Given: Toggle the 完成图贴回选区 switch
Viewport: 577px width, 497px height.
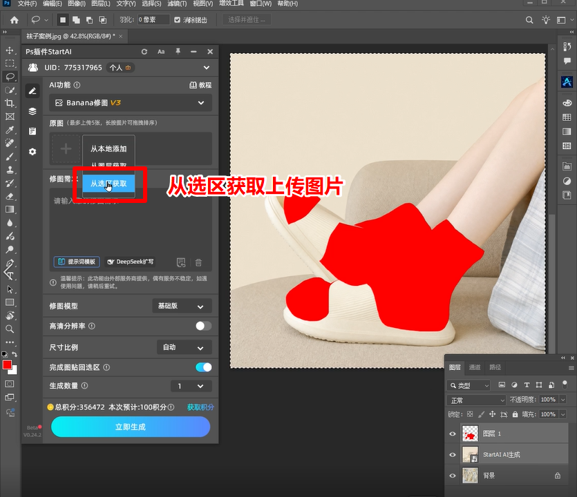Looking at the screenshot, I should [203, 367].
